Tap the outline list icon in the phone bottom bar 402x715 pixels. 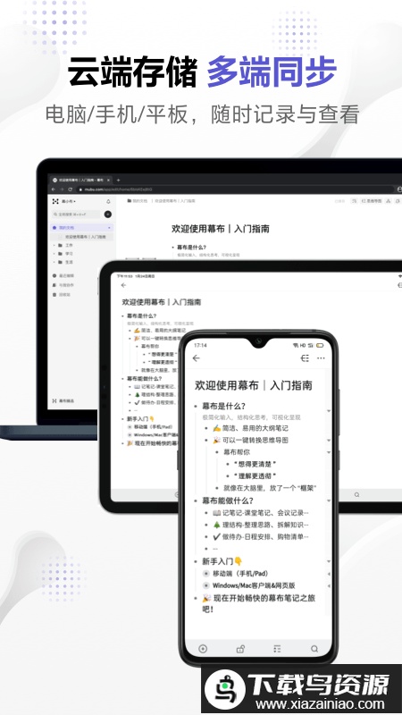277,649
